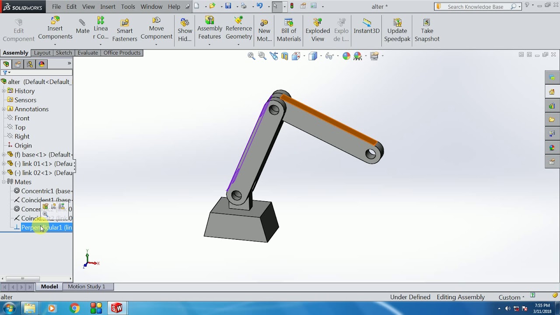Click Smart Fasteners icon
The image size is (560, 315).
pos(125,30)
